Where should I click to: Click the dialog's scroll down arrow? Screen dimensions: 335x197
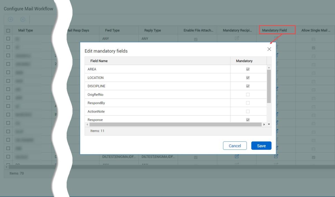269,124
